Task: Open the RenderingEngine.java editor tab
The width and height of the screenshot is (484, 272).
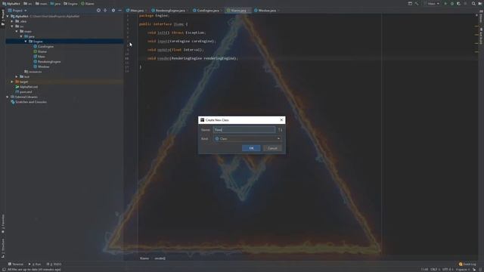Action: coord(169,11)
